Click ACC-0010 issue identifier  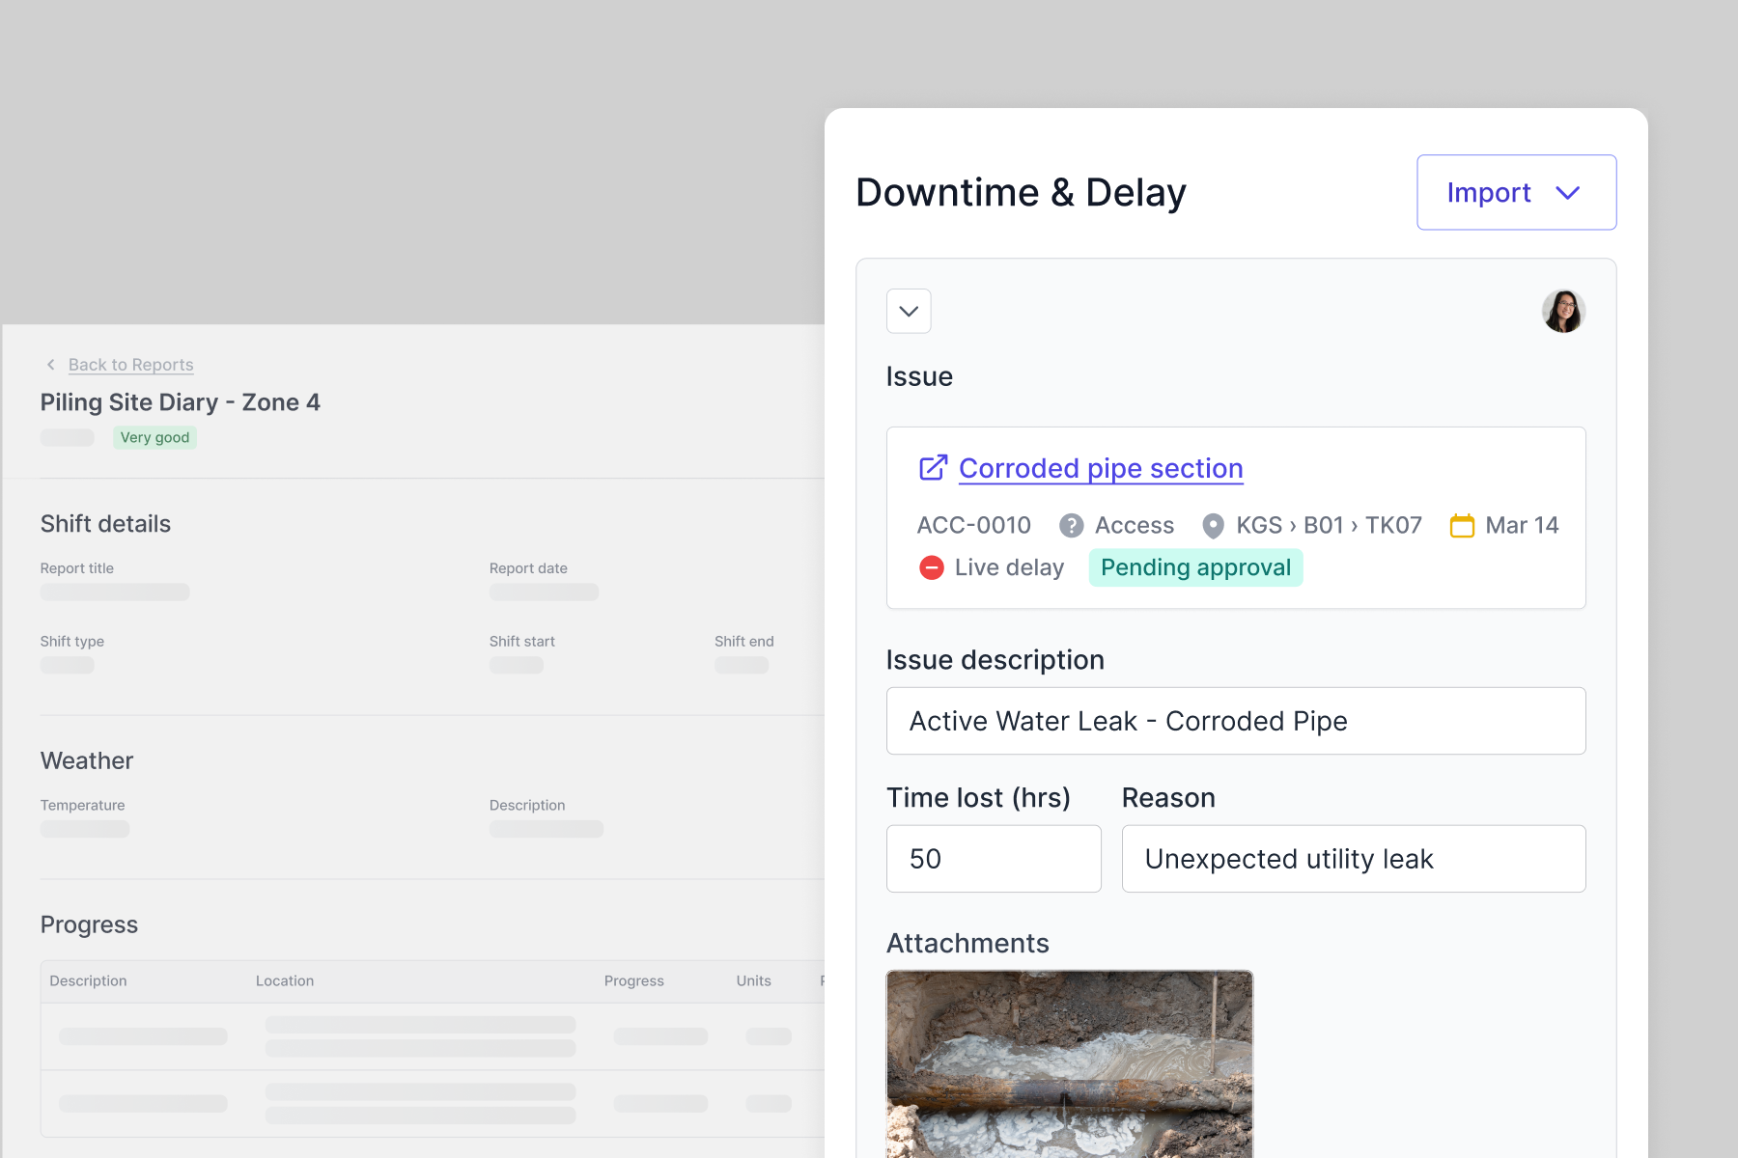(973, 525)
